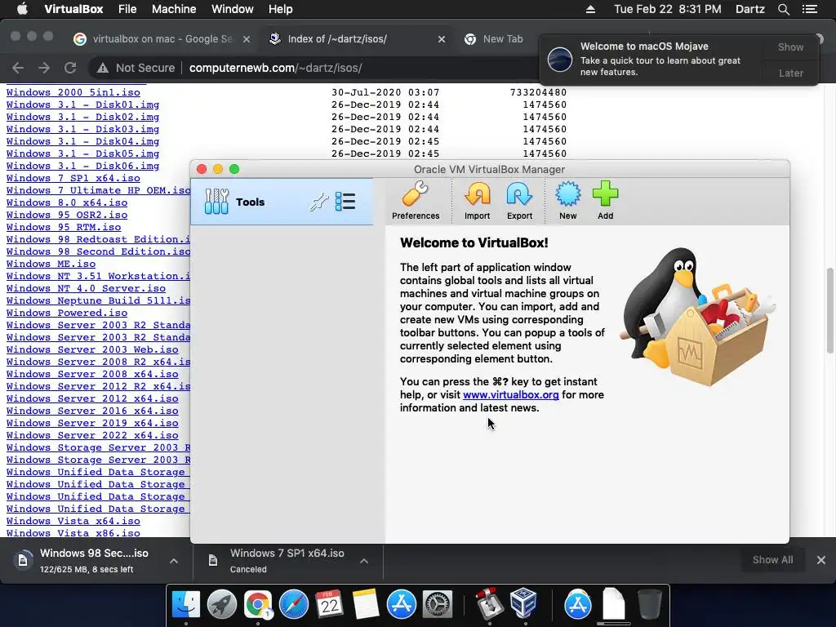Click the Windows 98 Sec....iso download item

[x=96, y=561]
